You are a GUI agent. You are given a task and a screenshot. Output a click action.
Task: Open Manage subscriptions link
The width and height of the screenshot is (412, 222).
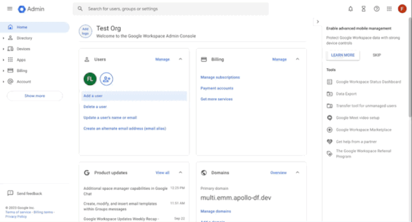220,77
